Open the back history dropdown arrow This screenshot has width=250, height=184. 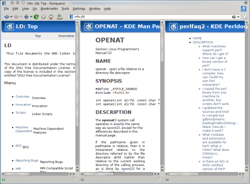click(x=11, y=17)
